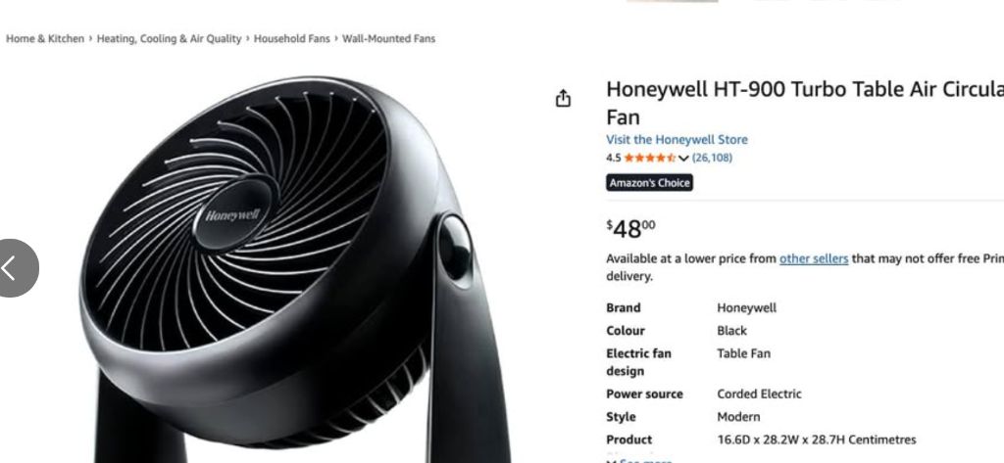Click the star rating icons
Image resolution: width=1004 pixels, height=463 pixels.
[x=649, y=158]
